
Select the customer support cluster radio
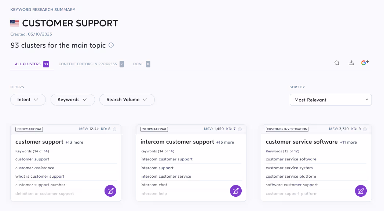114,129
